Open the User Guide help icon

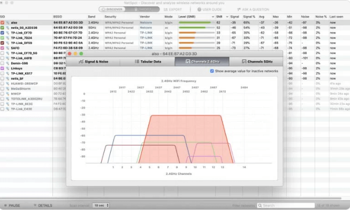(x=199, y=10)
